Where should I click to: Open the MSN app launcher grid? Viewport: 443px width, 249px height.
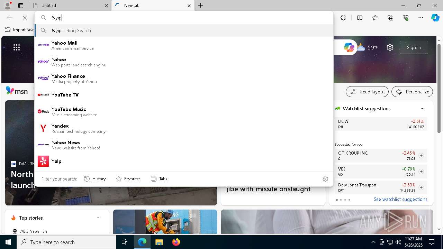point(17,47)
